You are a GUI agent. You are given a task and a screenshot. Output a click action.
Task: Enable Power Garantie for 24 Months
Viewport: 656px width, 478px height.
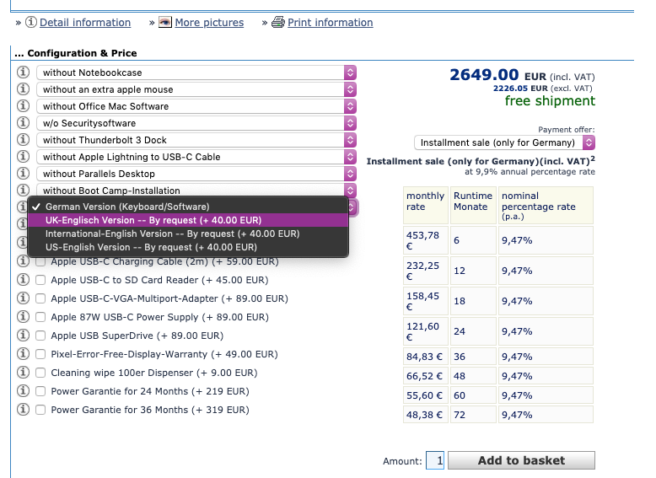[x=40, y=391]
